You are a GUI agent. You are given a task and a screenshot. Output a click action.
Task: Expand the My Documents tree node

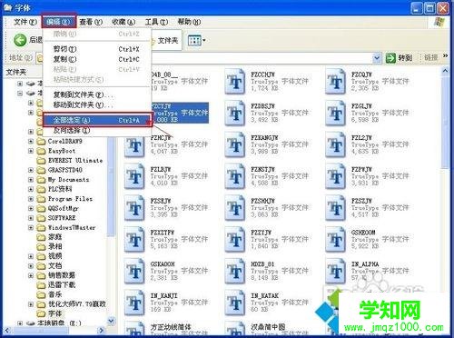point(31,180)
